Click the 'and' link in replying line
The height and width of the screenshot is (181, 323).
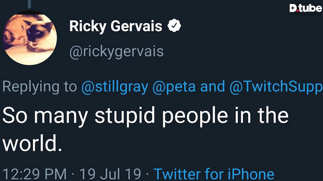212,86
